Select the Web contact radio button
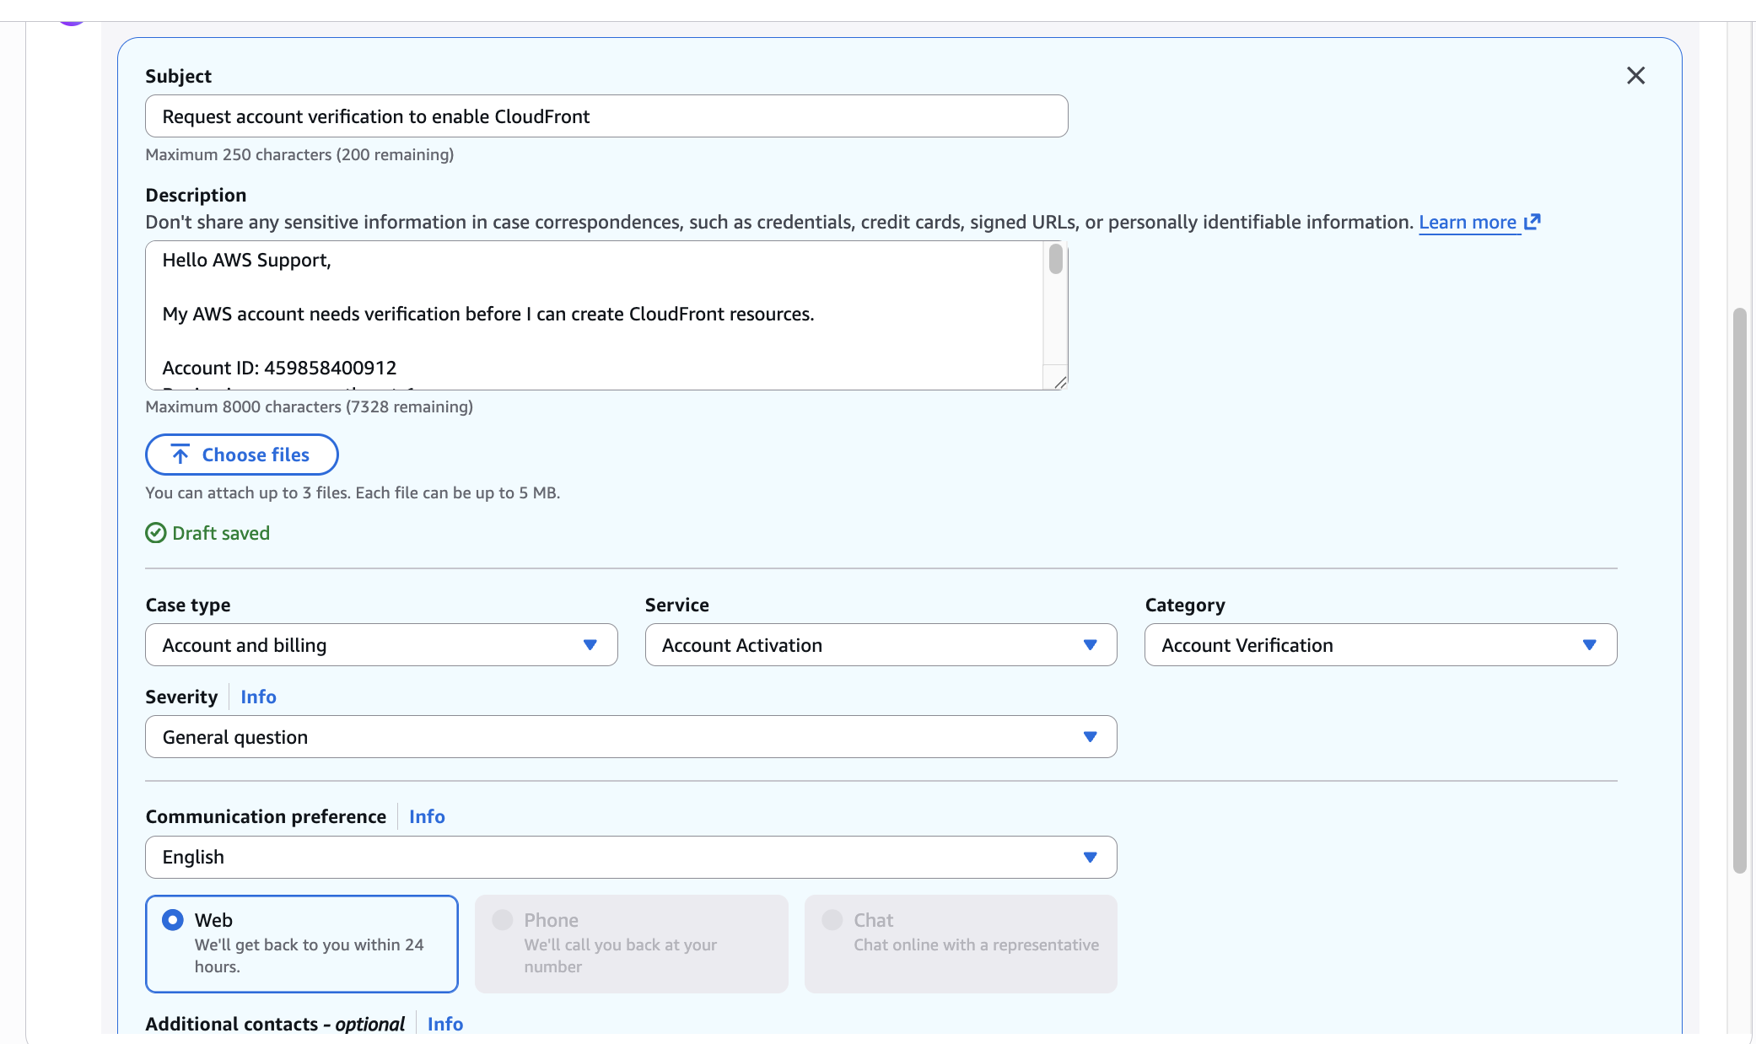 pyautogui.click(x=173, y=920)
